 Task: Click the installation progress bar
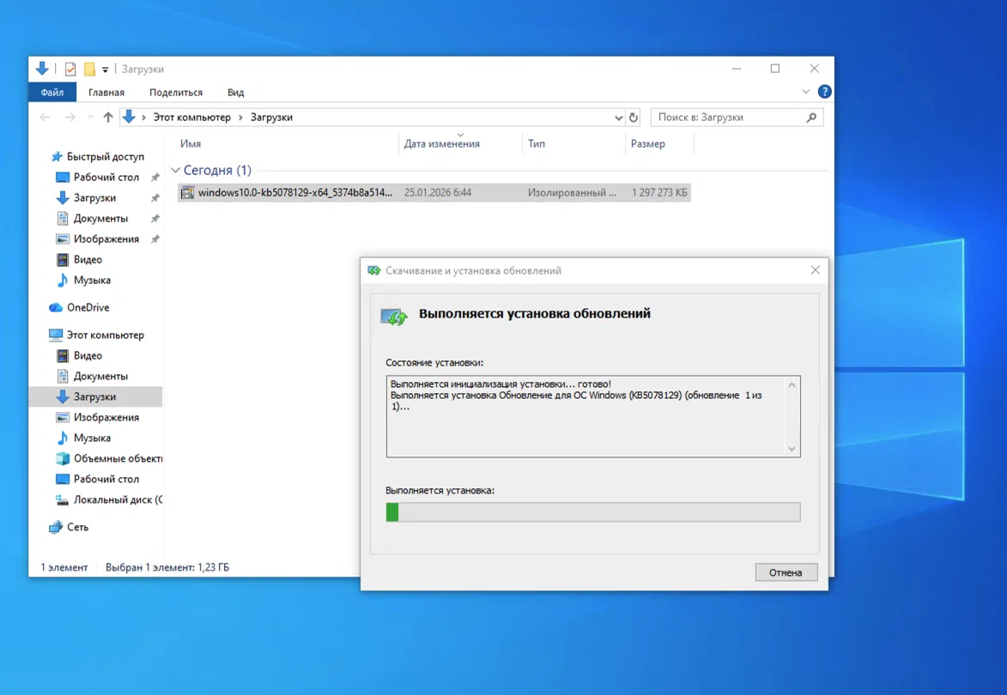click(592, 512)
